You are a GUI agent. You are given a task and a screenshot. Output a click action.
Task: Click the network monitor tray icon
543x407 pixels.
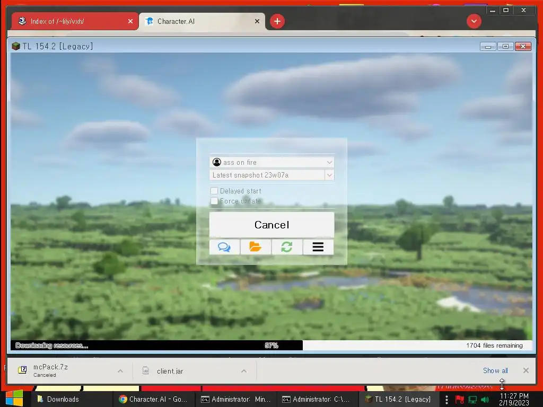click(x=472, y=400)
